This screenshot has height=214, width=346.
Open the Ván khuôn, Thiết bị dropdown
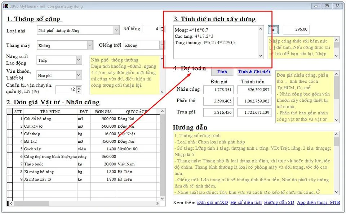79,75
